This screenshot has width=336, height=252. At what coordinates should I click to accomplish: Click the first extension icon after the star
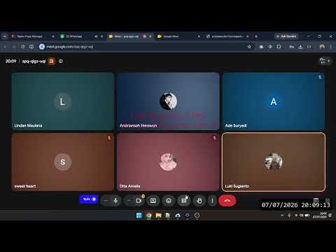[x=261, y=47]
